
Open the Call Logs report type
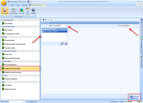click(x=27, y=11)
